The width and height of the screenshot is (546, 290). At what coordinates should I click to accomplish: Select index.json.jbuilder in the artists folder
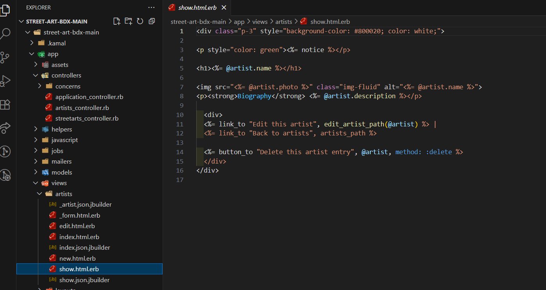coord(84,247)
